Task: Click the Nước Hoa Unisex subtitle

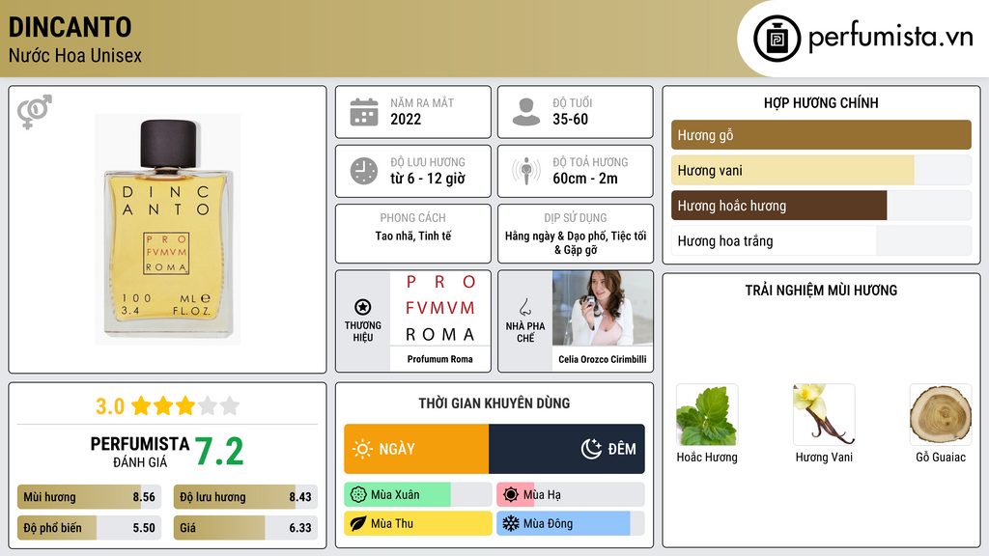Action: click(x=75, y=55)
